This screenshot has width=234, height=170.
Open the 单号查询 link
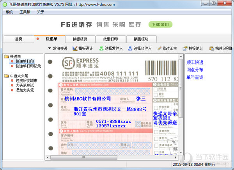pos(195,77)
